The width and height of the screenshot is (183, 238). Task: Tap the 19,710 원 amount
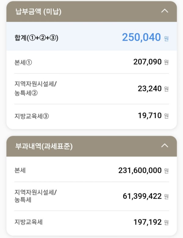coord(153,116)
